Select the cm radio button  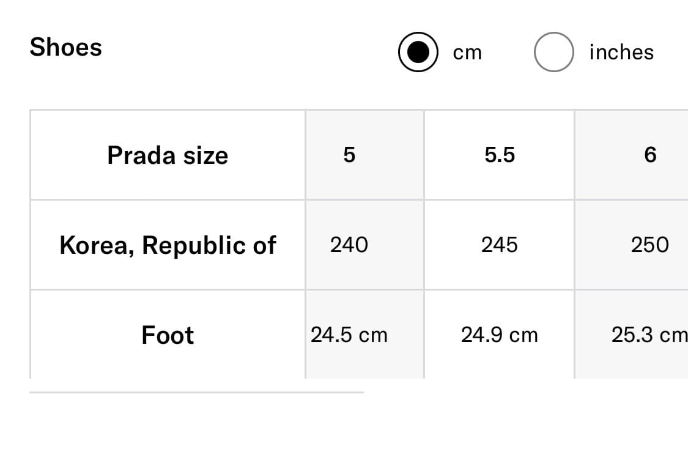(x=418, y=52)
